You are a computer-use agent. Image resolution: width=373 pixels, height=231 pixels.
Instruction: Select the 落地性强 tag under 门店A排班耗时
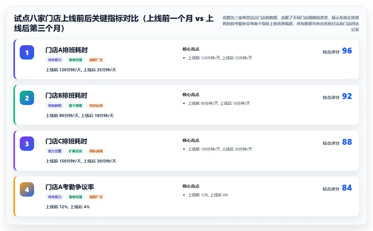coord(75,60)
